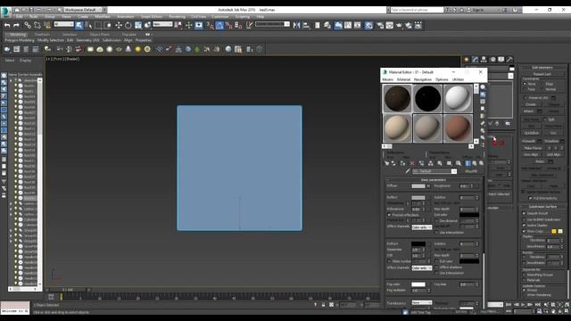Click the help search field in title bar
571x321 pixels.
click(417, 10)
